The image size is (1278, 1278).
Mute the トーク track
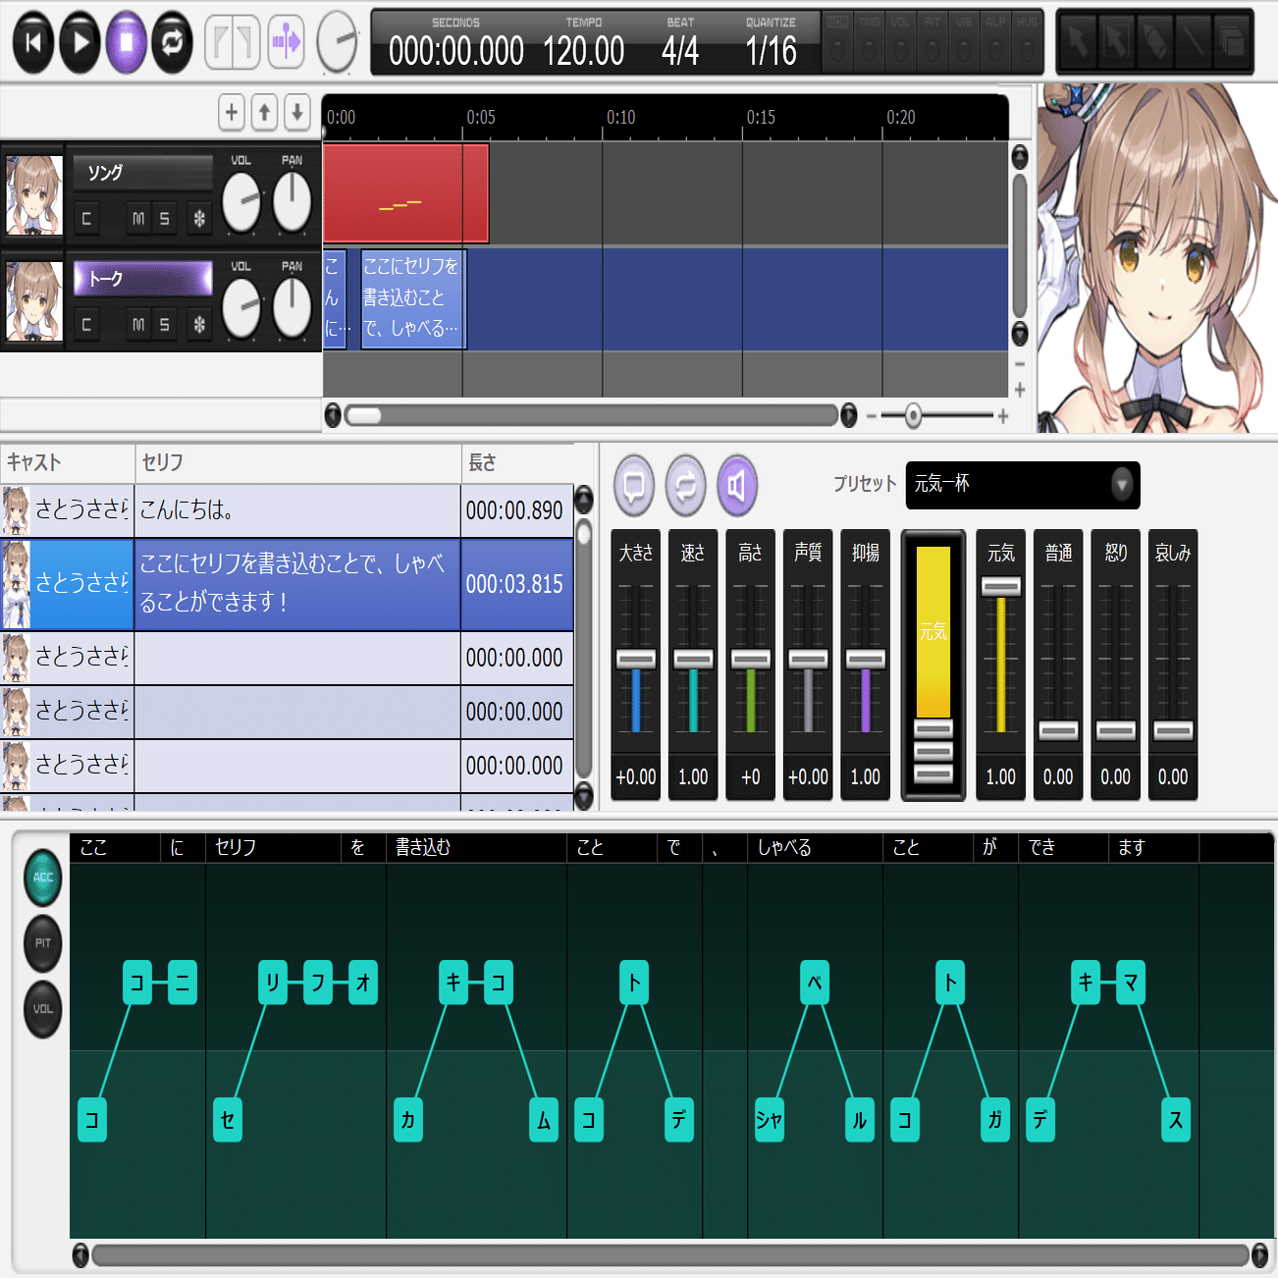pyautogui.click(x=138, y=325)
